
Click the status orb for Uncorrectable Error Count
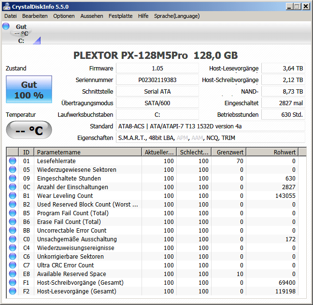tap(13, 230)
